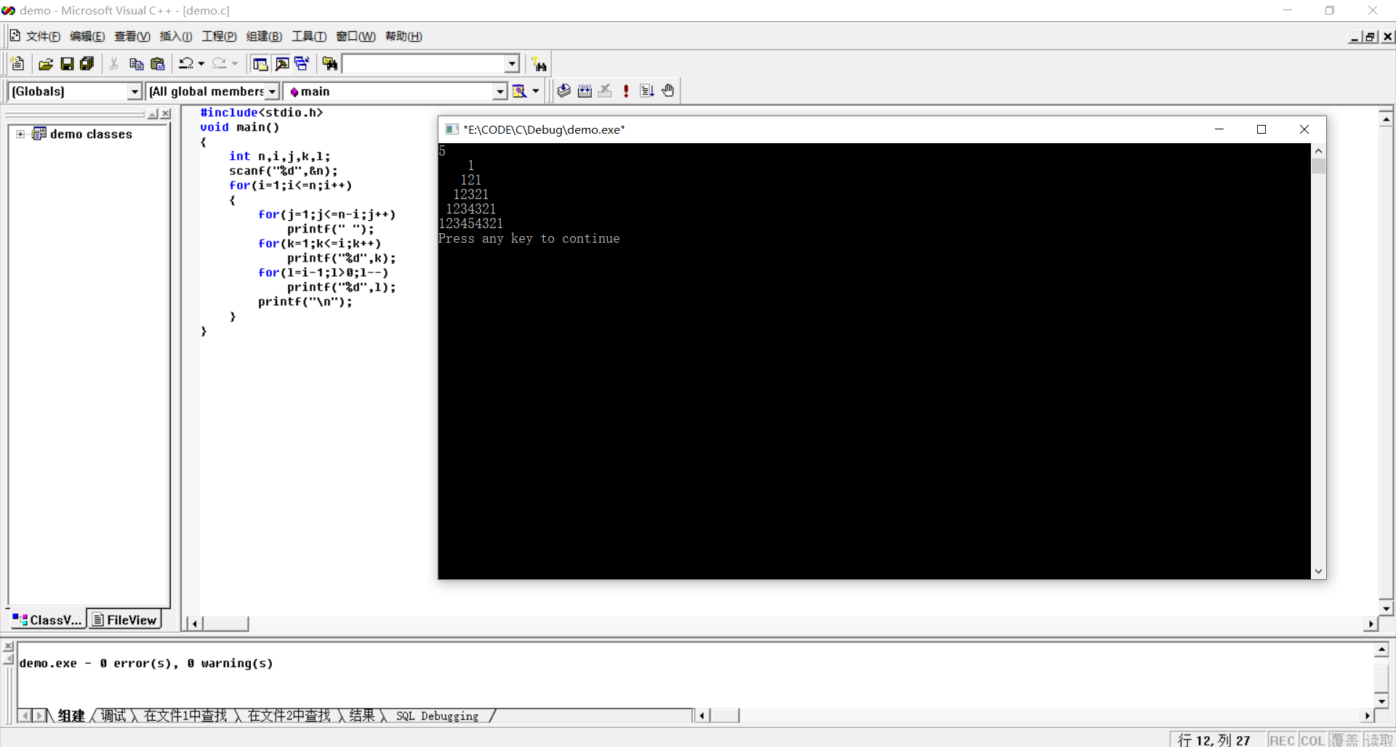
Task: Switch to the 调试 output tab
Action: click(x=113, y=716)
